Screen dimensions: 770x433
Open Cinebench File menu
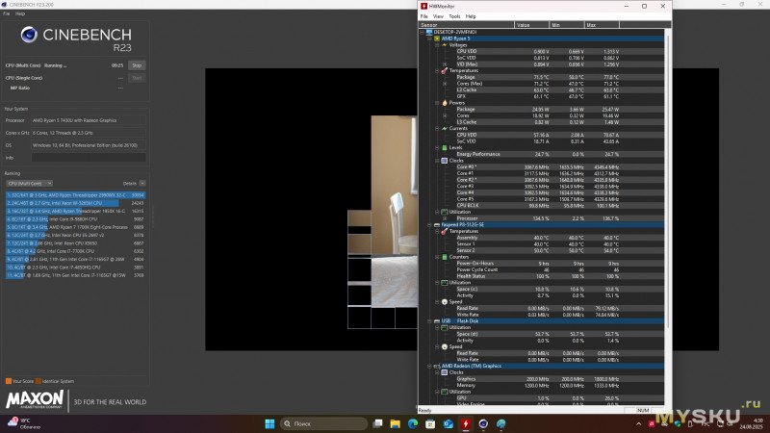tap(7, 13)
